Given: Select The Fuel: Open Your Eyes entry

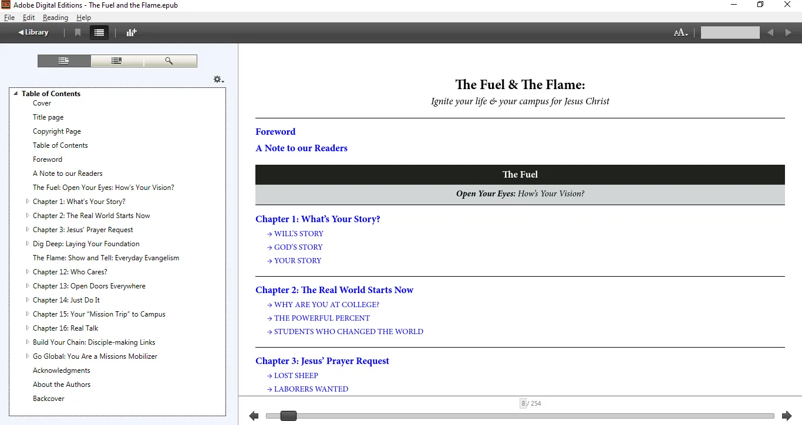Looking at the screenshot, I should 103,188.
